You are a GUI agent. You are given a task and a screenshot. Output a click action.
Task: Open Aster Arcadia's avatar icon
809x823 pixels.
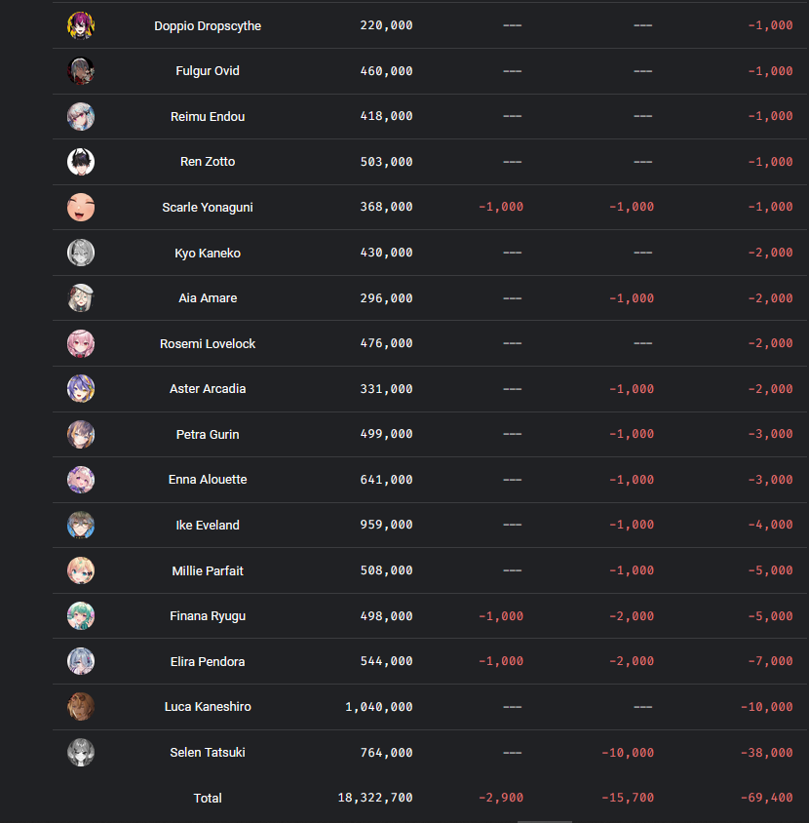81,389
